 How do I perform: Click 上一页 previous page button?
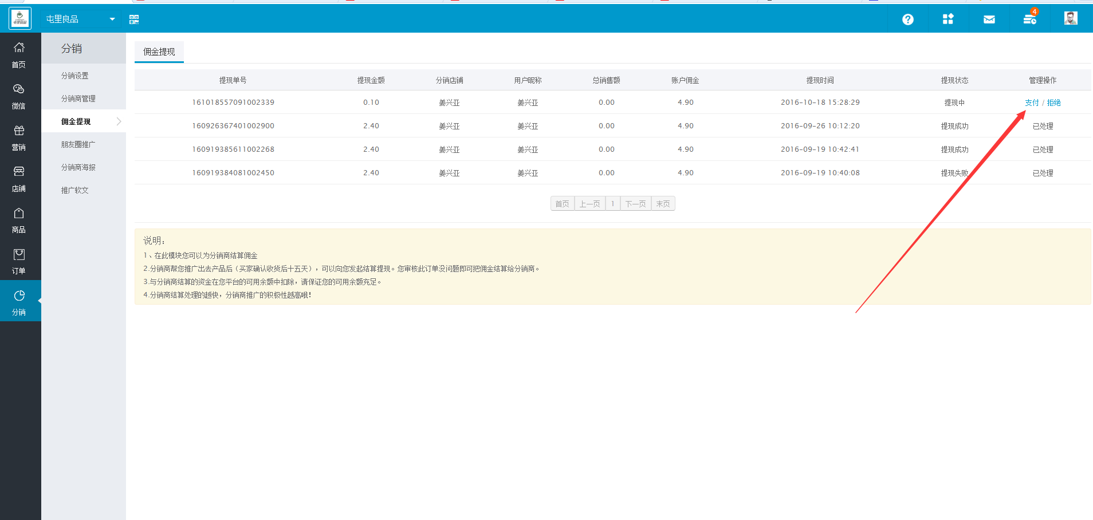[590, 204]
